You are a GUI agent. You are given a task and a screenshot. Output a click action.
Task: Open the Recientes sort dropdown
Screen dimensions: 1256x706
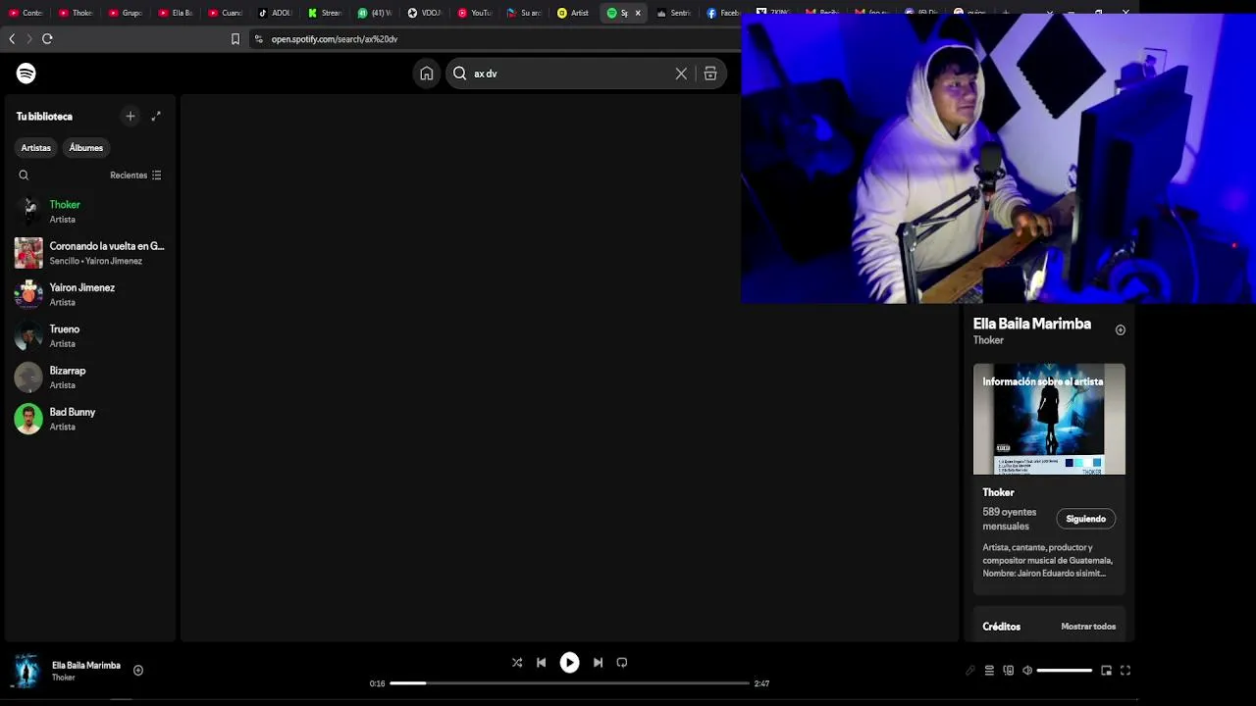[x=135, y=176]
